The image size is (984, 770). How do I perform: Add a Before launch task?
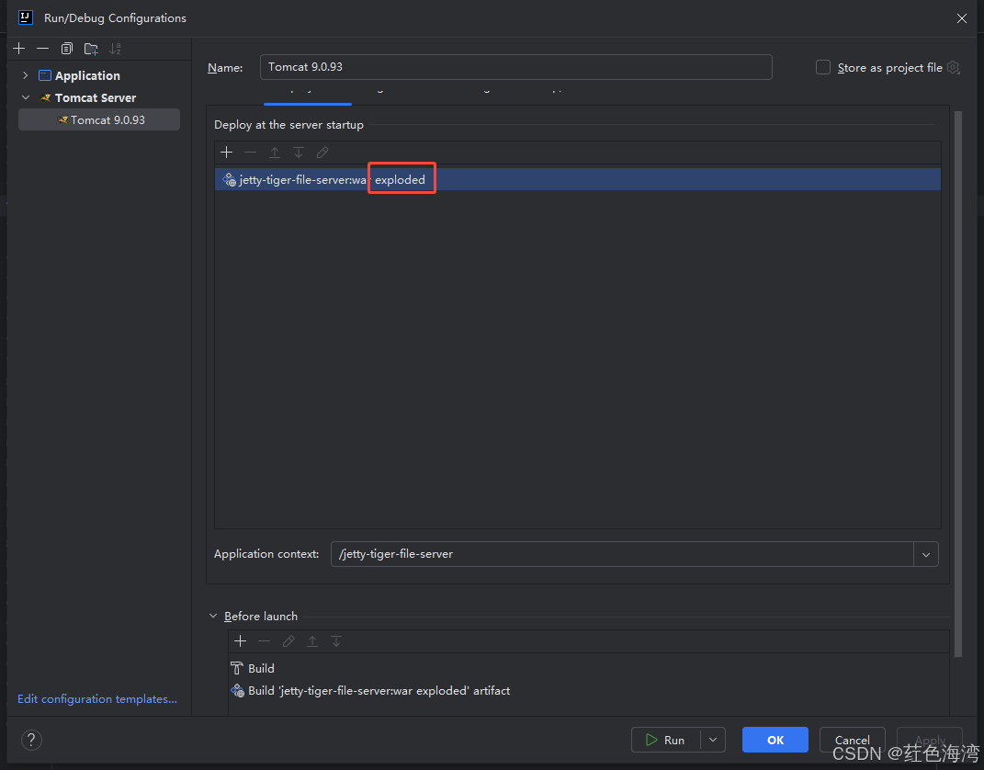[x=241, y=640]
